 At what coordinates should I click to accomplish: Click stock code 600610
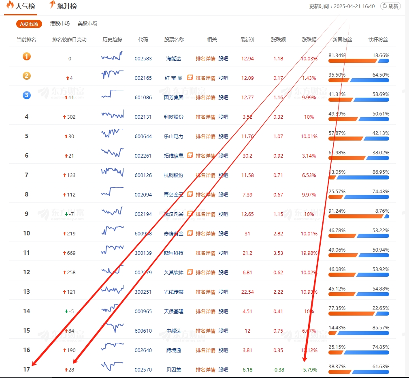click(143, 331)
